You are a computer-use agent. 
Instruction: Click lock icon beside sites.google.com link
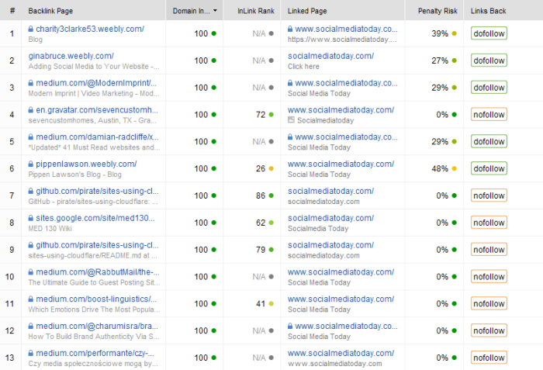[31, 218]
